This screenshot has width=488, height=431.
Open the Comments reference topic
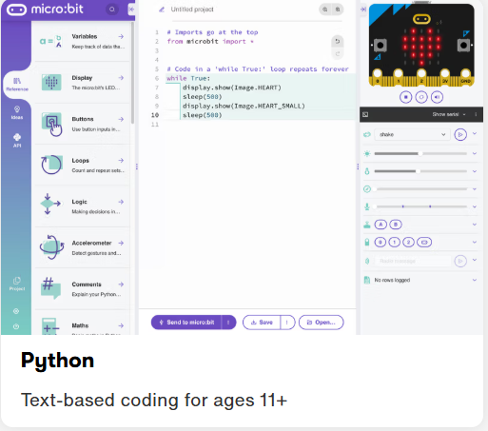click(x=83, y=289)
